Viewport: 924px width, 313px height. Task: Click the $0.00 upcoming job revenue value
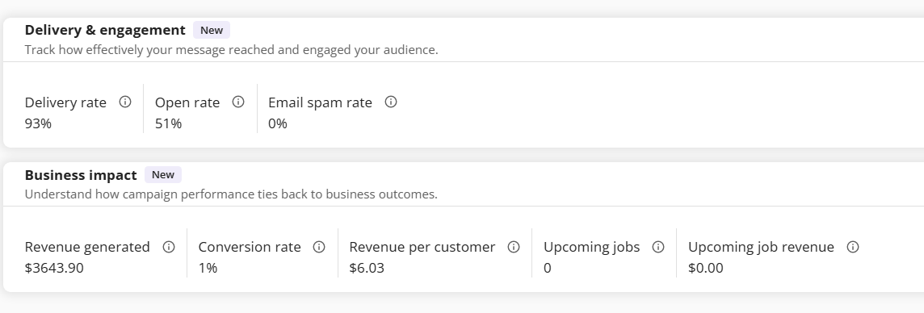(x=705, y=268)
